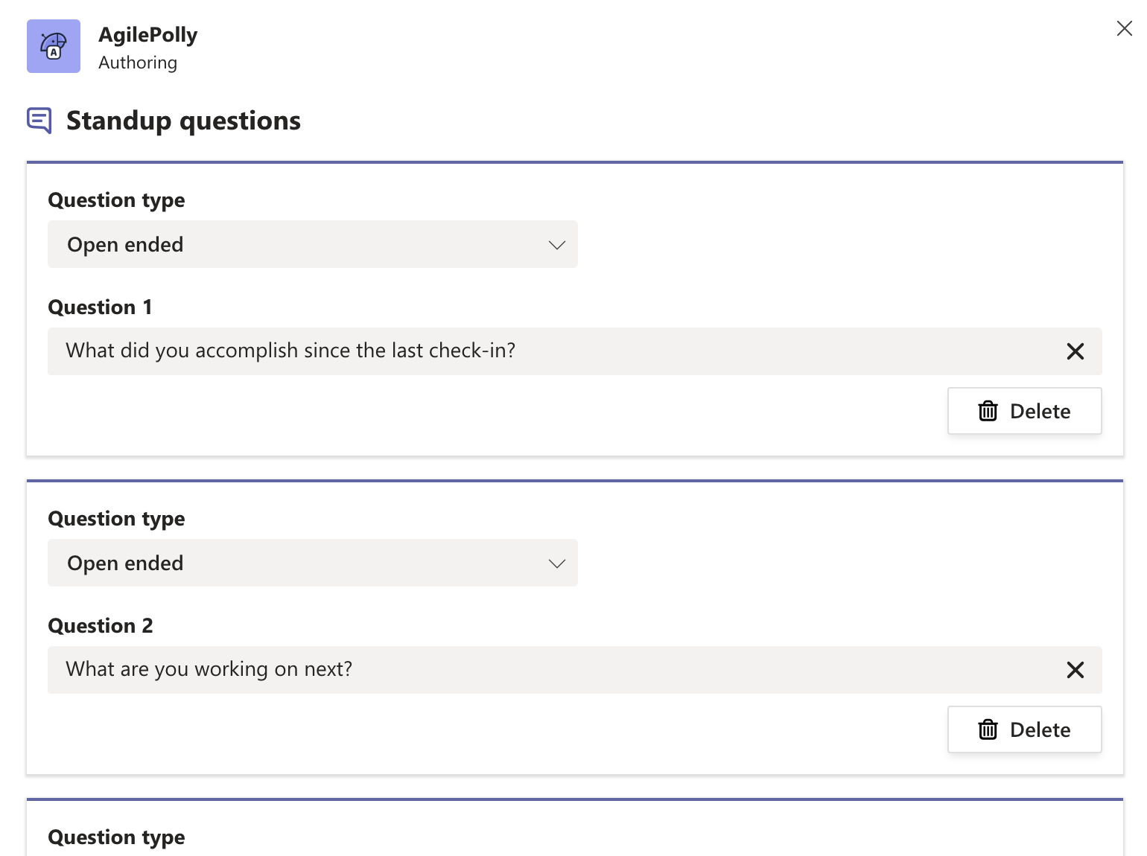Click the Standup questions chat icon
1147x856 pixels.
(x=39, y=121)
